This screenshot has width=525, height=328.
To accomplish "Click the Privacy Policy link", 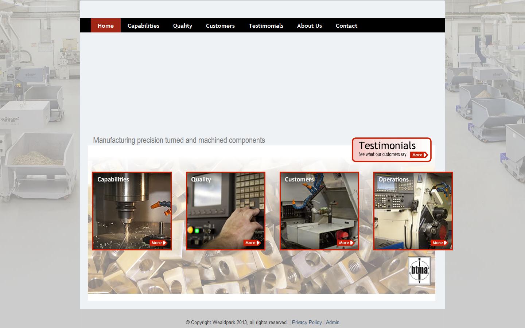I will pyautogui.click(x=307, y=322).
